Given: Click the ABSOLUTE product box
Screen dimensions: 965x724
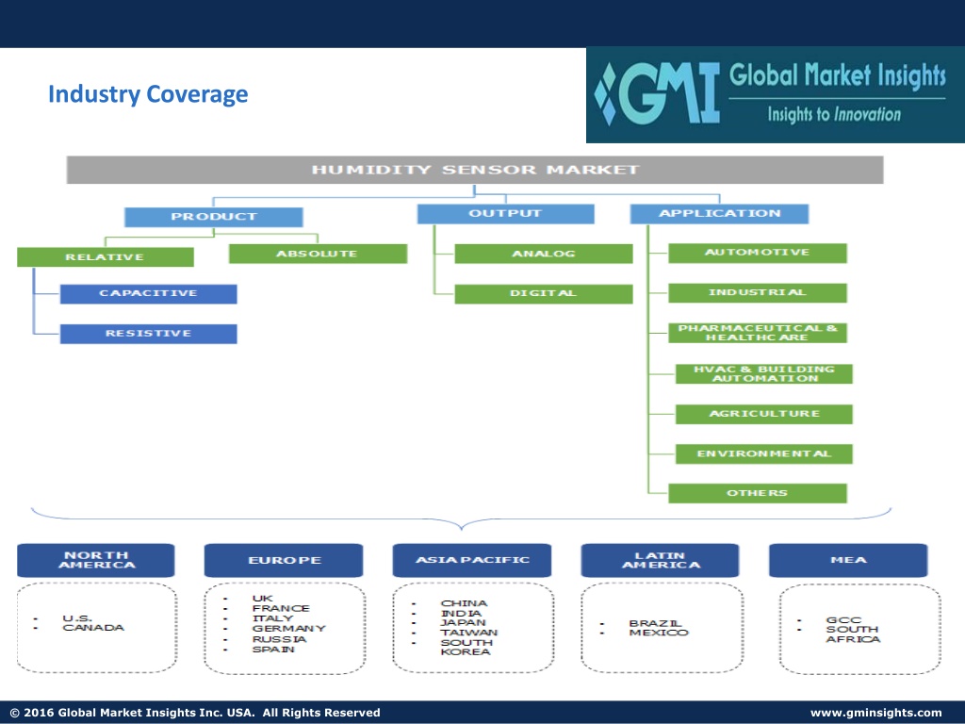Looking at the screenshot, I should coord(318,254).
